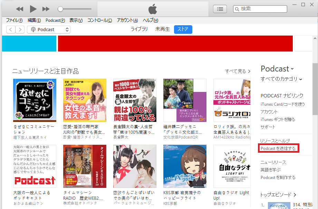Open iTunes Card/コードを使う link

283,104
